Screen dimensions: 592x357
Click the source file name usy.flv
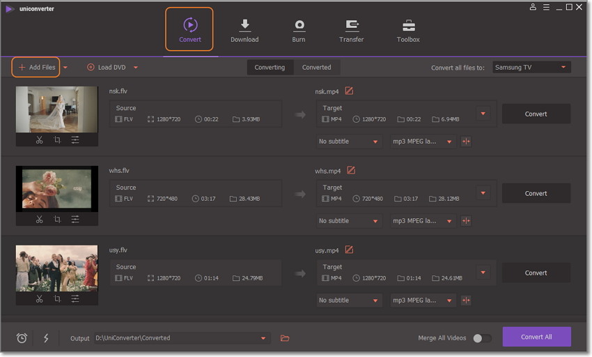coord(118,250)
